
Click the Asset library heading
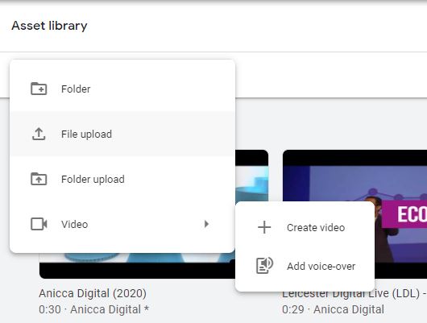pyautogui.click(x=49, y=26)
